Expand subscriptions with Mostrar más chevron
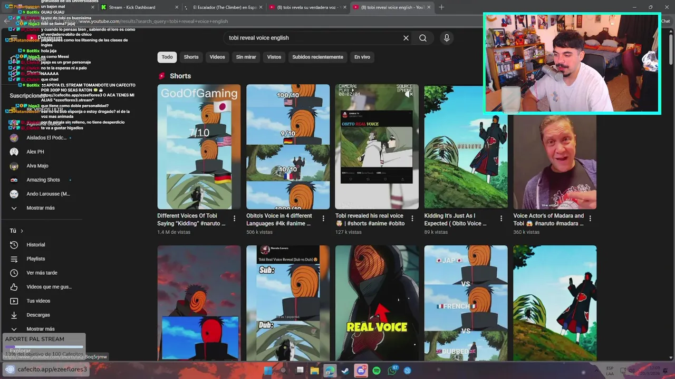675x379 pixels. [14, 208]
